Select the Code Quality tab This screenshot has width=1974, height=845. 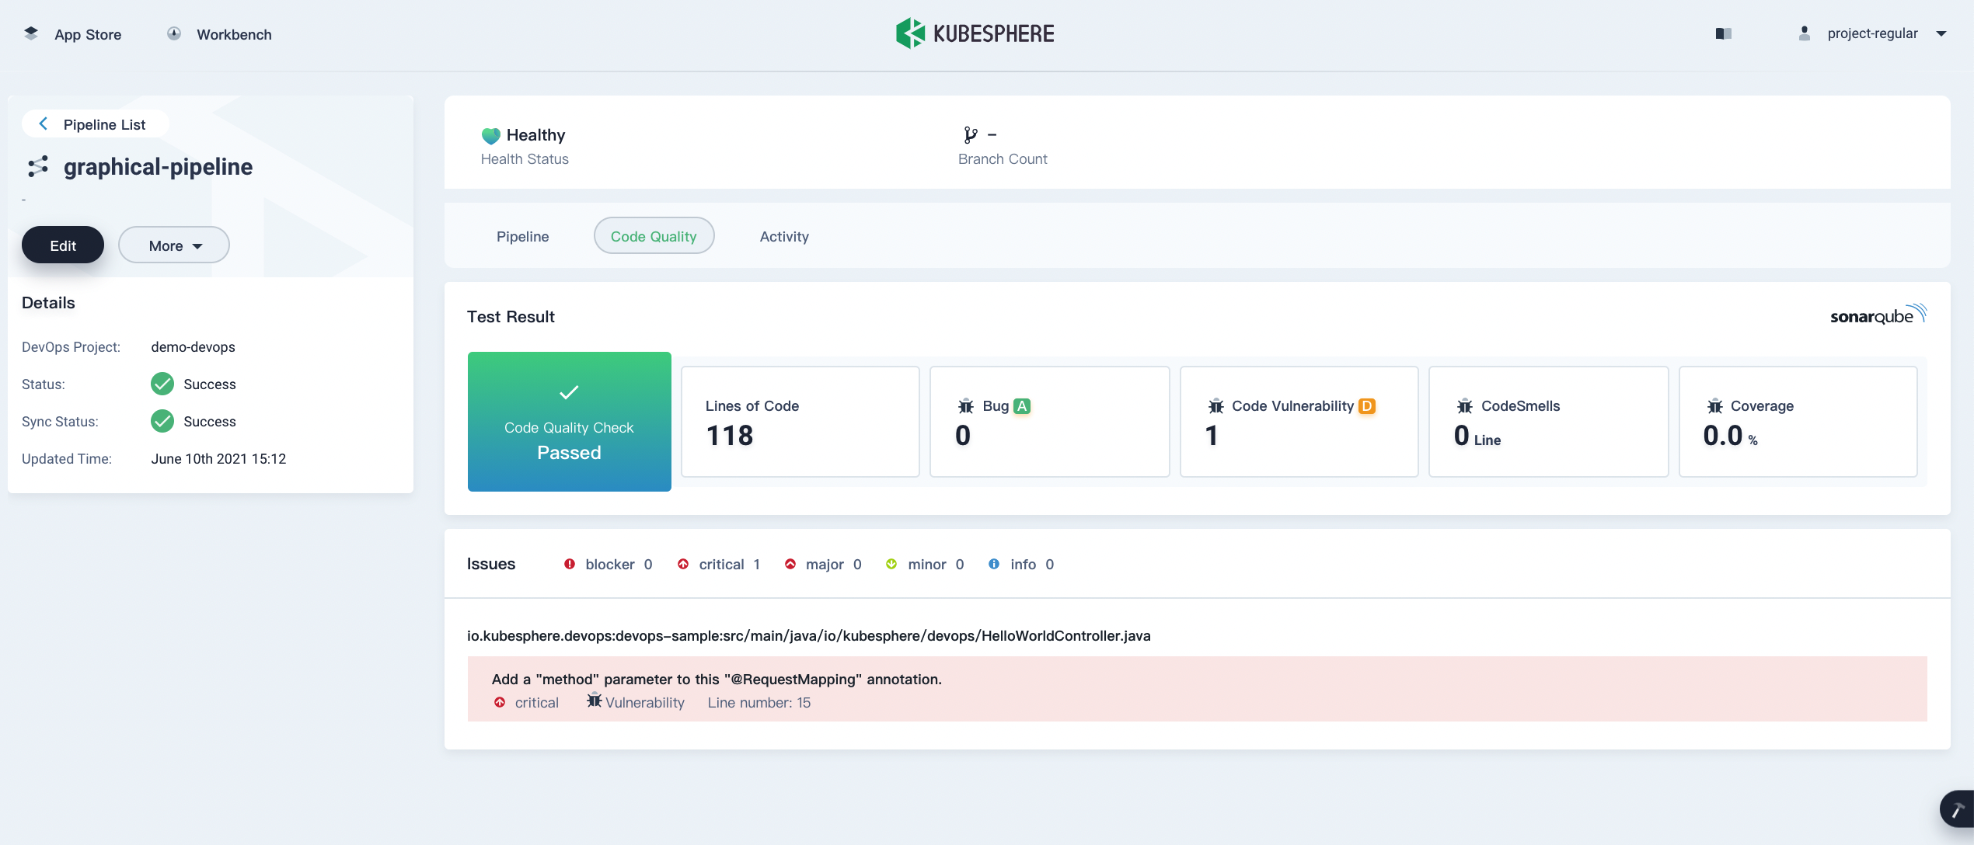(654, 235)
